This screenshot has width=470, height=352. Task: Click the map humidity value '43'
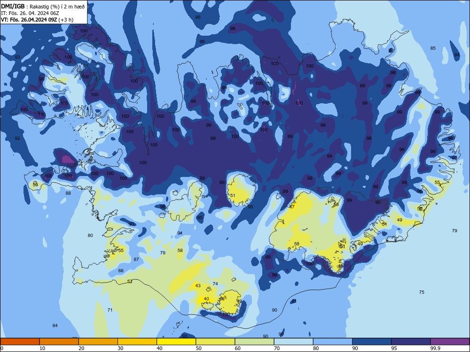click(198, 285)
